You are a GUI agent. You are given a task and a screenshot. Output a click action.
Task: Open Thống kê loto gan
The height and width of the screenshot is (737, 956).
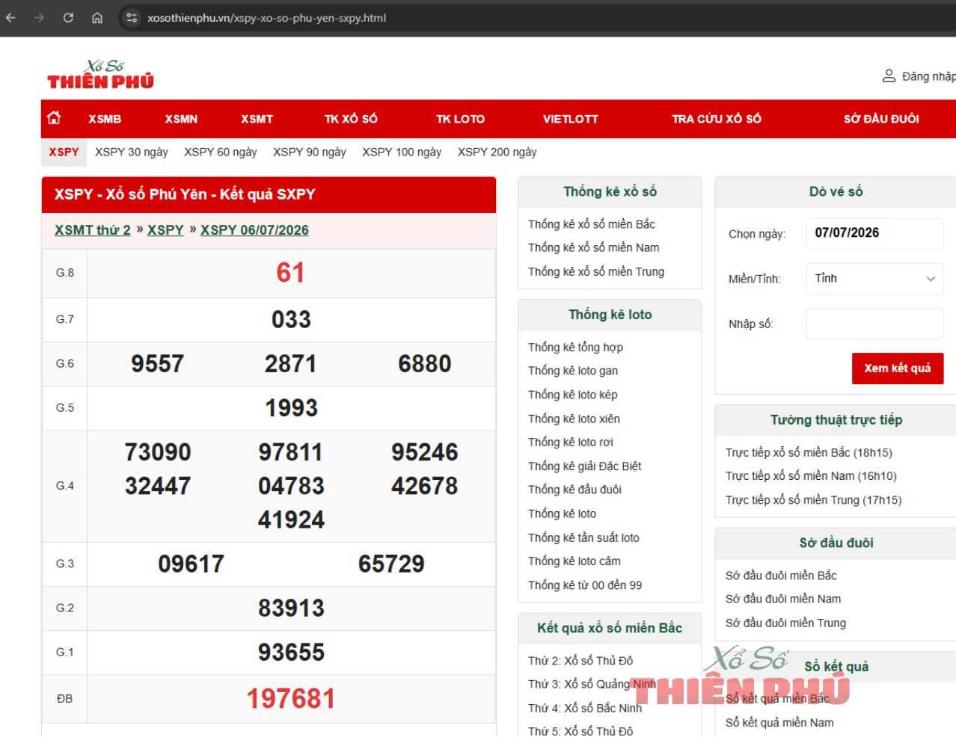point(573,371)
